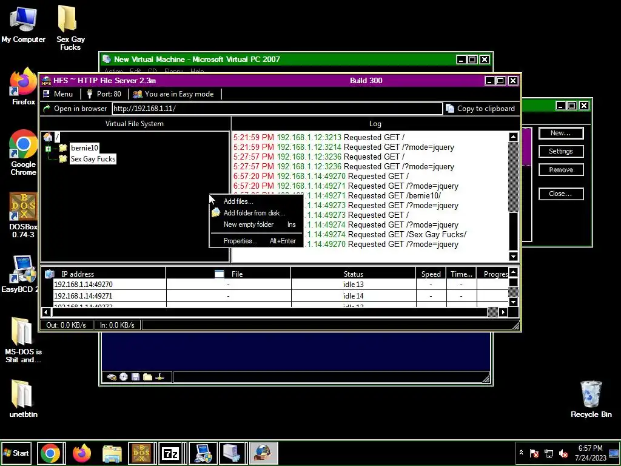621x466 pixels.
Task: Click Copy to clipboard button
Action: [480, 109]
